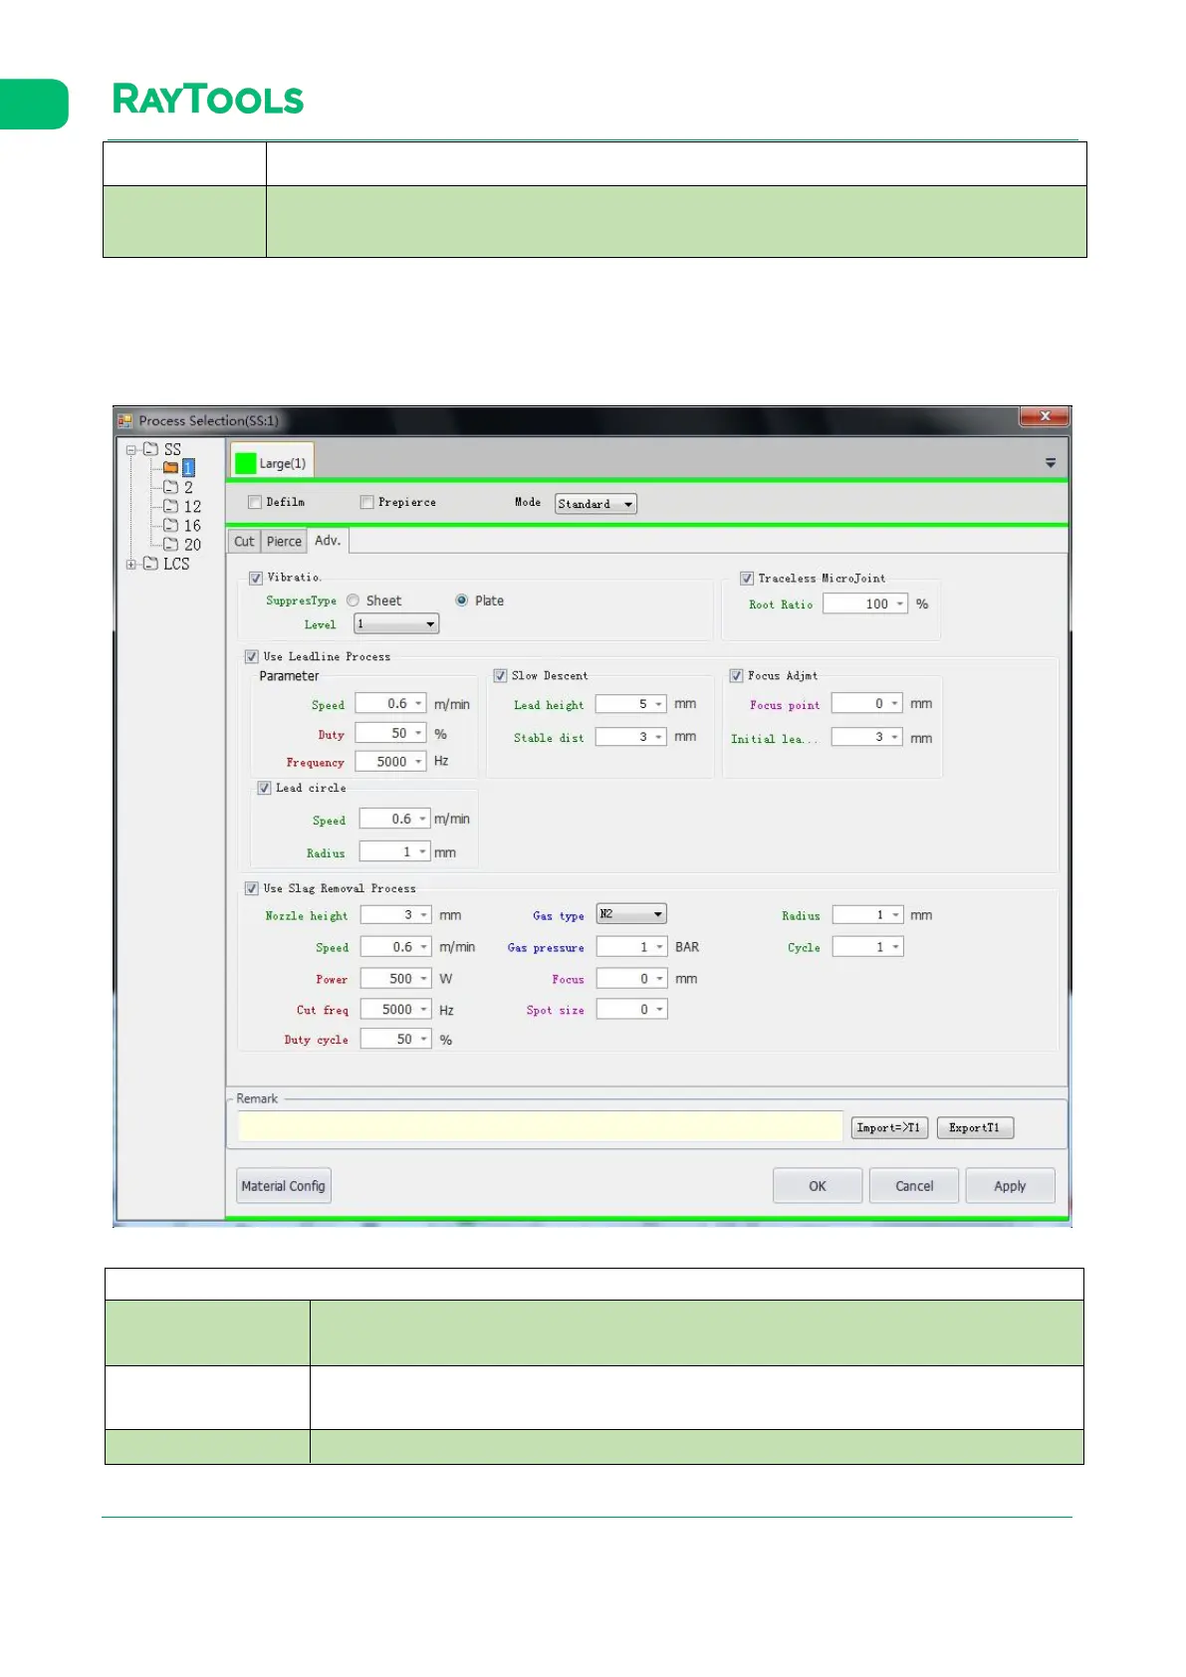Choose Sheet suppress type radio
This screenshot has height=1677, width=1186.
(353, 600)
